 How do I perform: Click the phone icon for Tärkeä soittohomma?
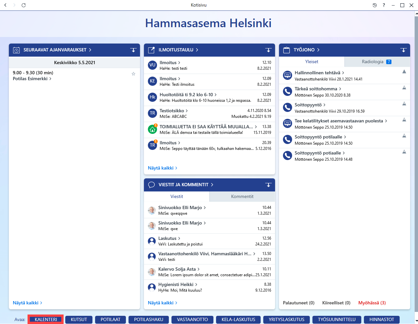(288, 91)
